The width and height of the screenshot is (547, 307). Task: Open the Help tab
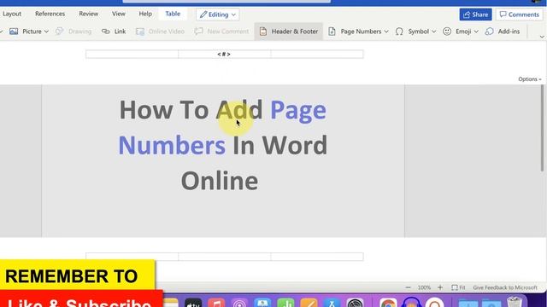click(x=145, y=14)
